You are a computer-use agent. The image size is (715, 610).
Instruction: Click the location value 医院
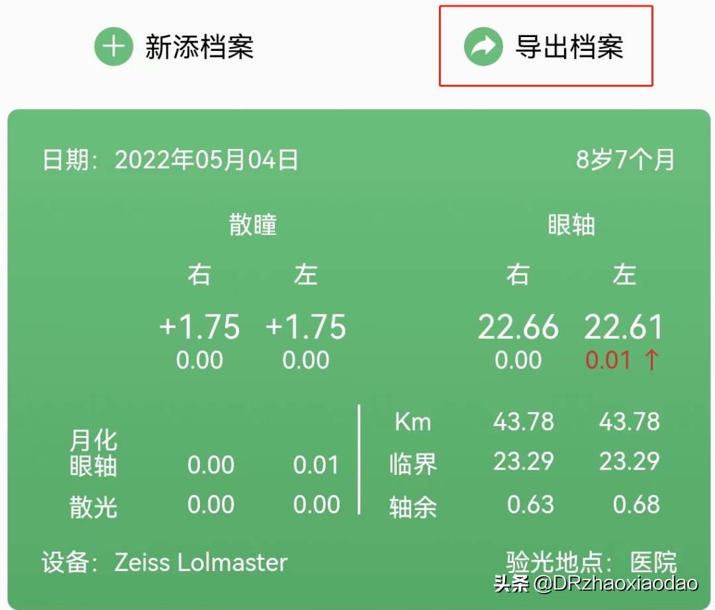(x=653, y=562)
